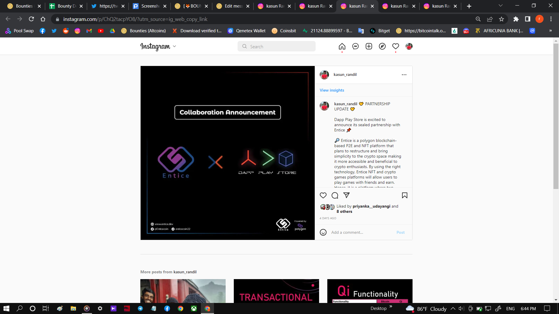The height and width of the screenshot is (314, 559).
Task: Open Chrome profile avatar r
Action: point(539,19)
